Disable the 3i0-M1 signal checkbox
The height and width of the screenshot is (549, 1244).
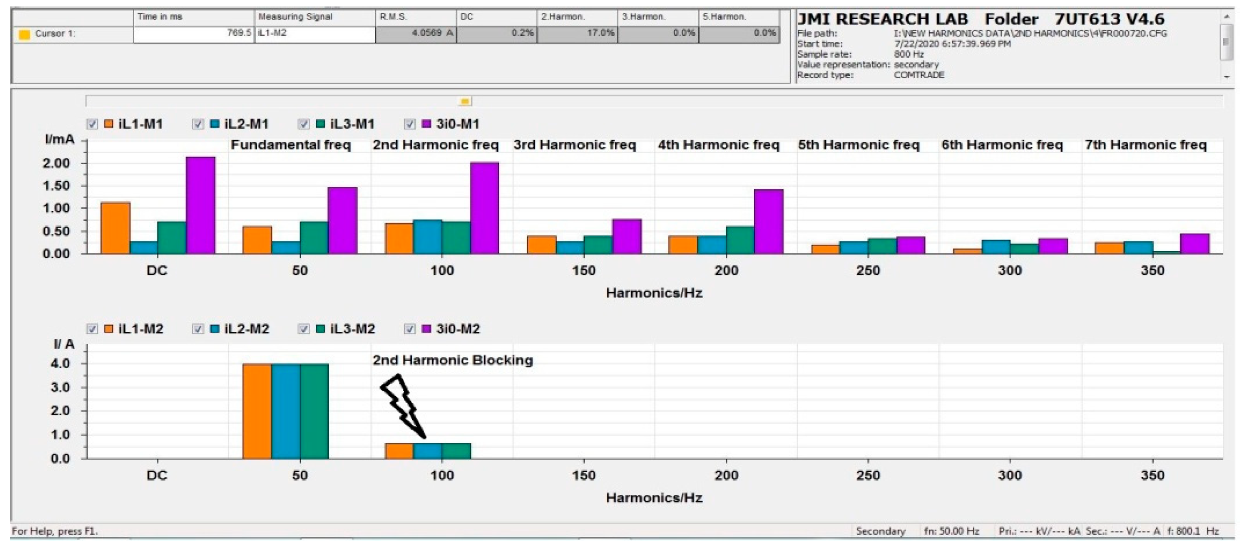[410, 124]
